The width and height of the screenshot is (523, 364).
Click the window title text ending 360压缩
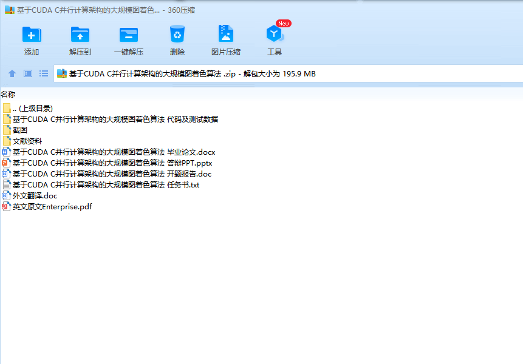[106, 10]
